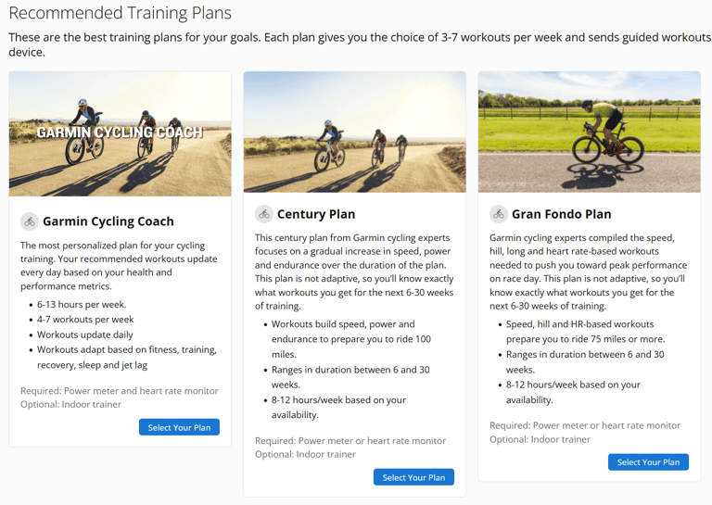
Task: Click the Century Plan description paragraph
Action: pyautogui.click(x=354, y=271)
